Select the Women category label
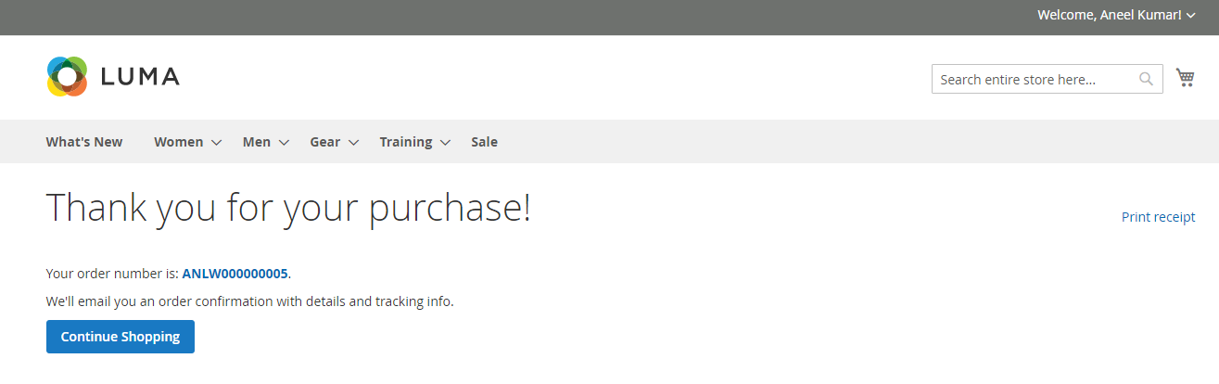 179,142
